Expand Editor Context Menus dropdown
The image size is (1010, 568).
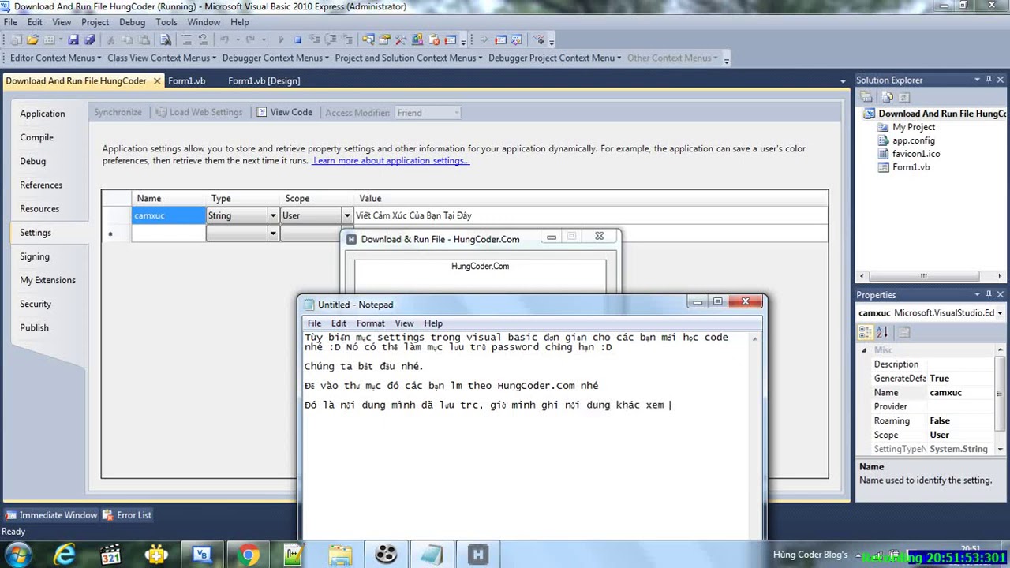(x=55, y=58)
